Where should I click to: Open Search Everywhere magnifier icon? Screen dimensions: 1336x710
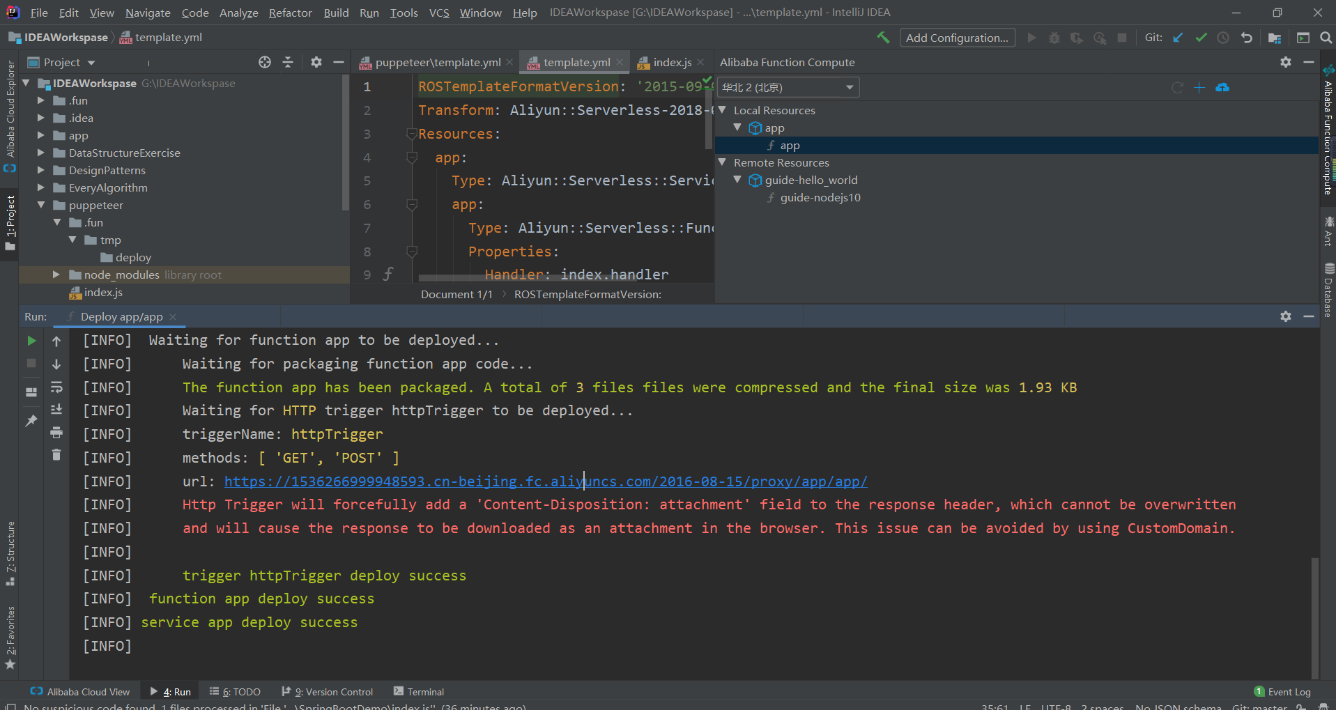click(x=1326, y=38)
